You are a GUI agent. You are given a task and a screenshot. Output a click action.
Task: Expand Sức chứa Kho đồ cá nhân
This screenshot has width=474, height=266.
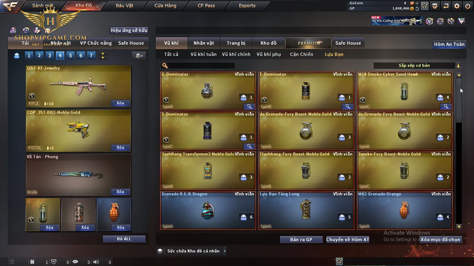[x=225, y=251]
